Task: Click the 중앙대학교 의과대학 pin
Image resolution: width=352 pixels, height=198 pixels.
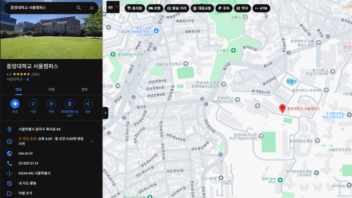Action: click(326, 90)
